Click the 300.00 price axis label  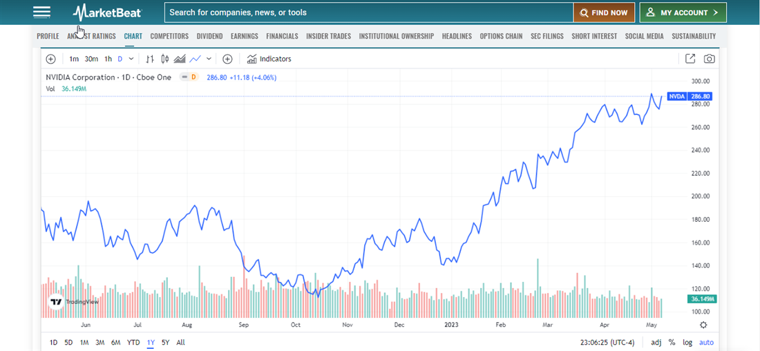700,81
